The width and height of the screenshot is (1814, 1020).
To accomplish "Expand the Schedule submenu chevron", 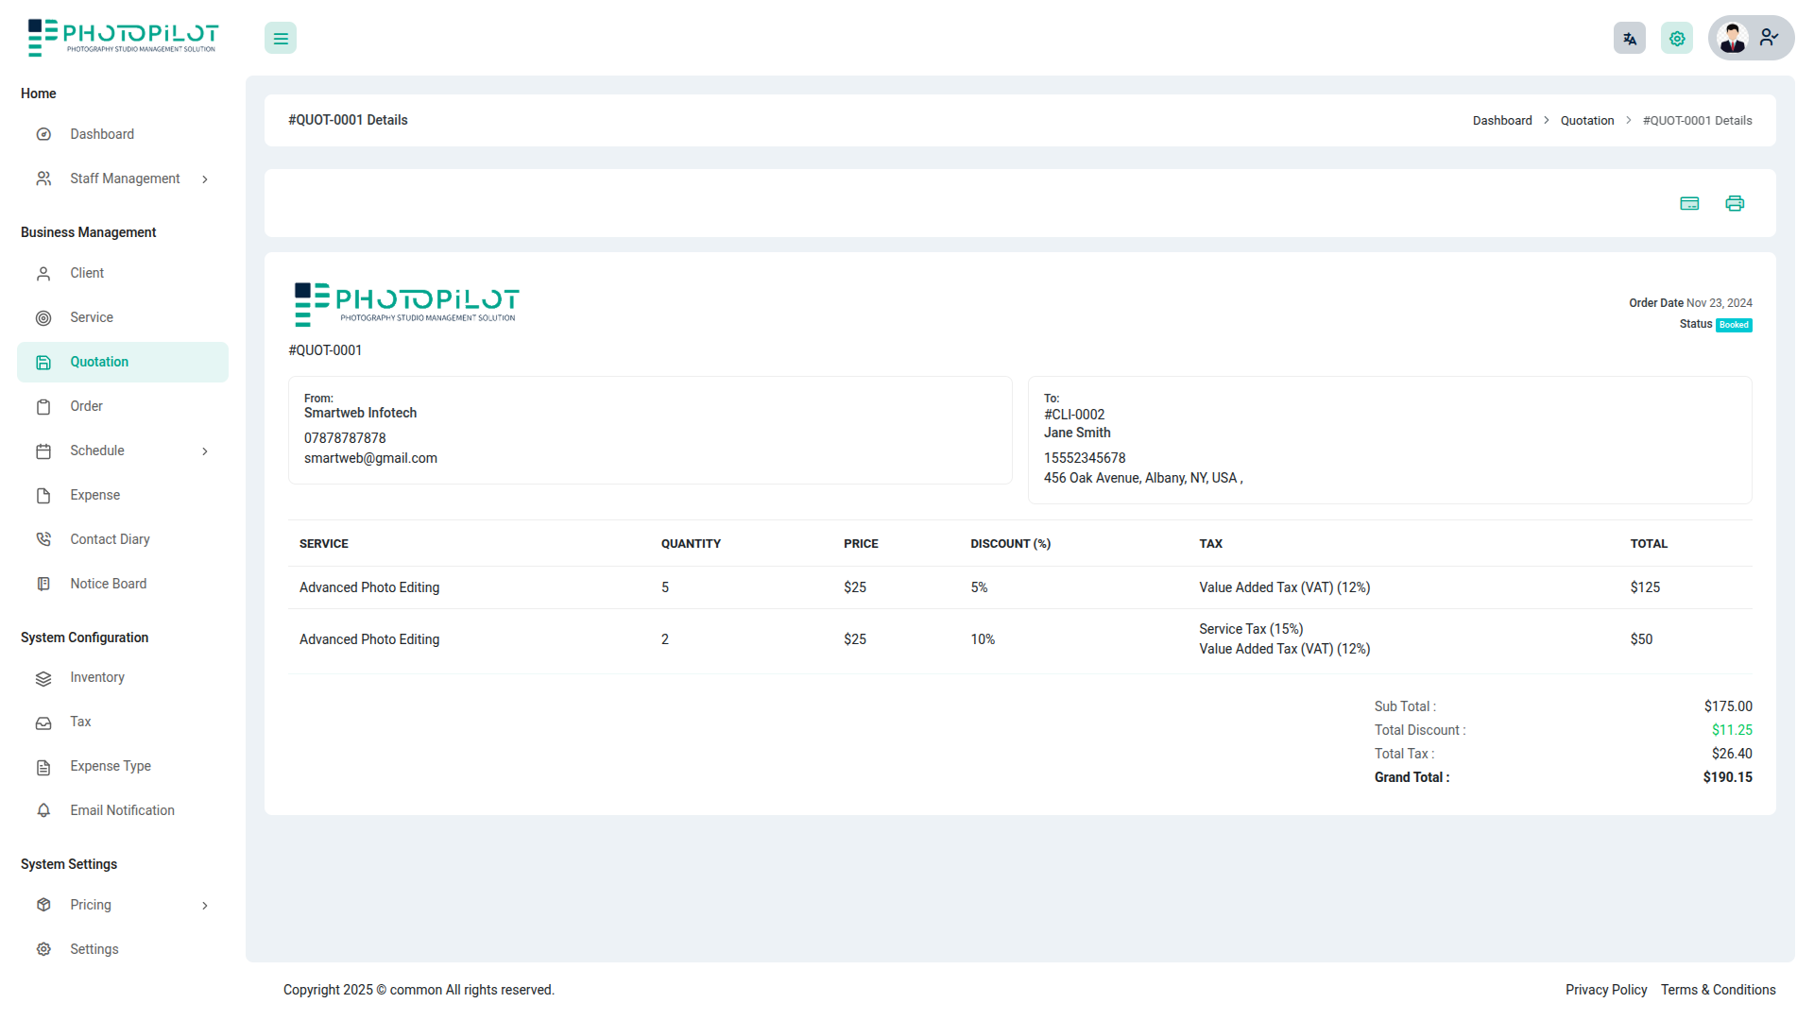I will [x=205, y=451].
